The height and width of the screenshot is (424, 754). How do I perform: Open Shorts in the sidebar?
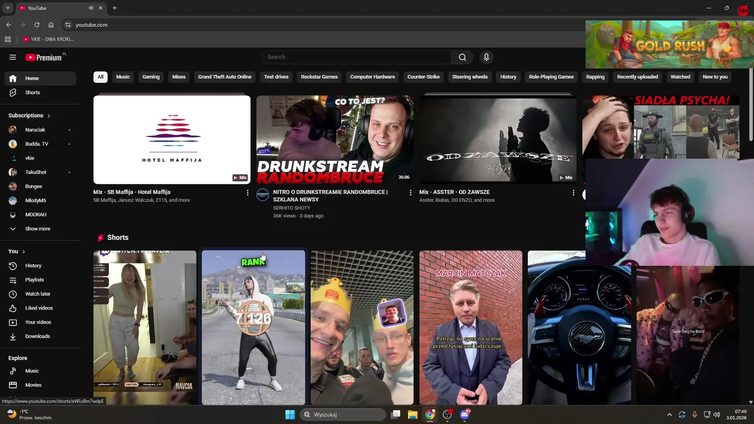40,92
